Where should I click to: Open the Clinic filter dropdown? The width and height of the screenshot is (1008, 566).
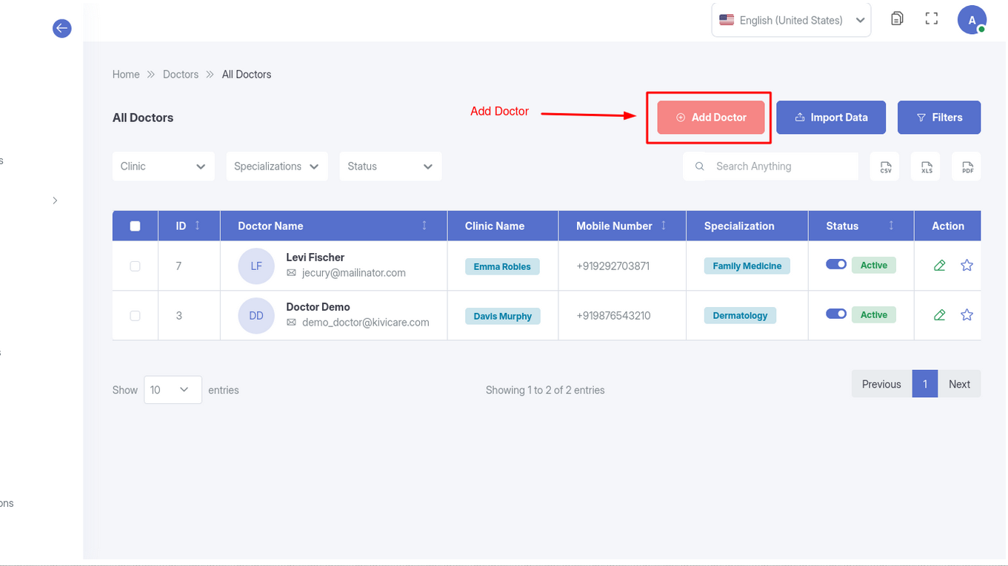tap(163, 166)
